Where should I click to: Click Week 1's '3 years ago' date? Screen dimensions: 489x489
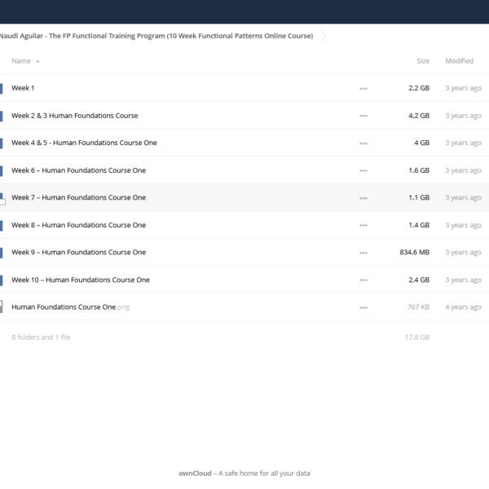pyautogui.click(x=463, y=88)
